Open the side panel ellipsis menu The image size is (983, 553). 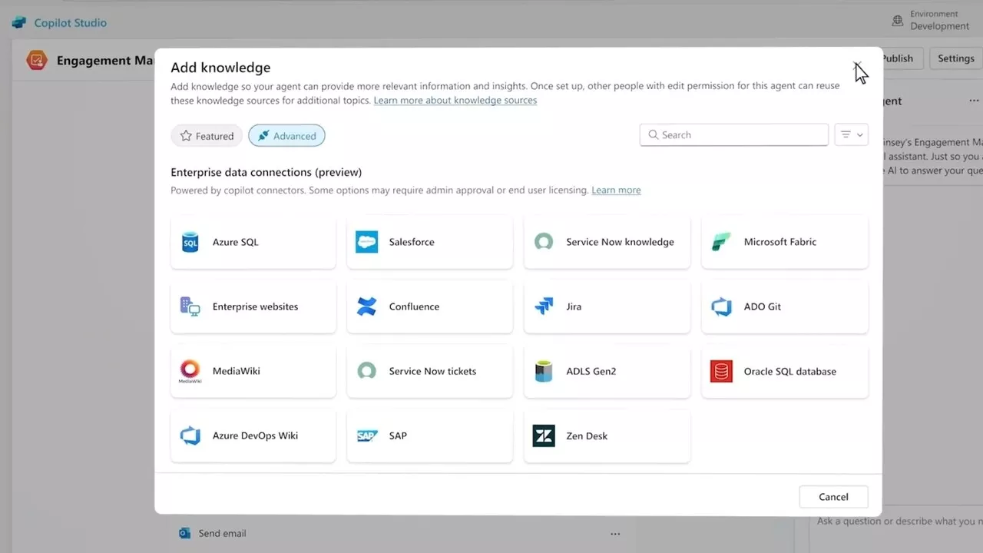[x=974, y=101]
